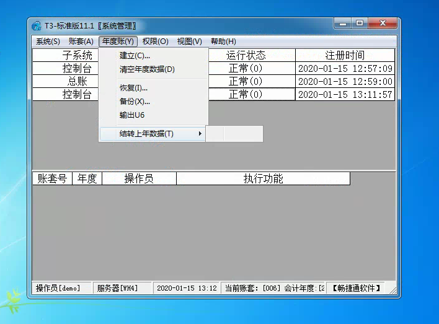Click the 注册时间 column header

point(345,55)
